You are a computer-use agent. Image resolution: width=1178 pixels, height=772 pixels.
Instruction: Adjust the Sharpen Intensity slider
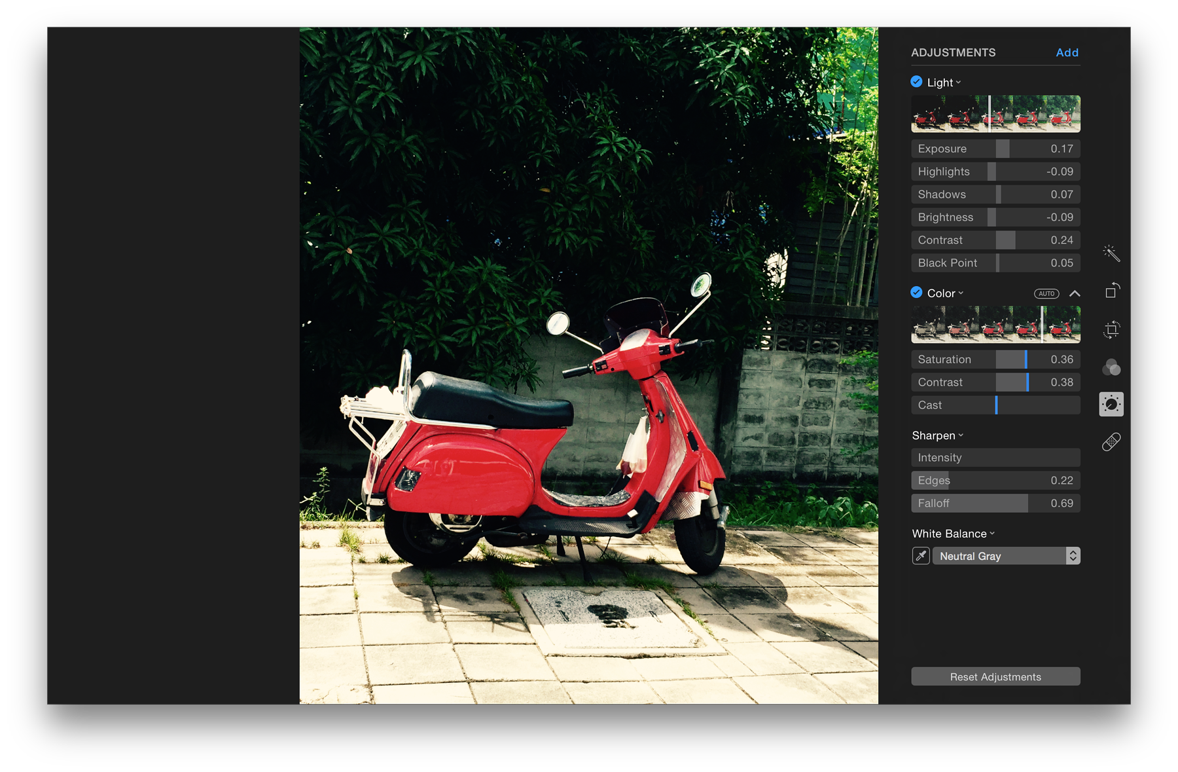(x=995, y=458)
